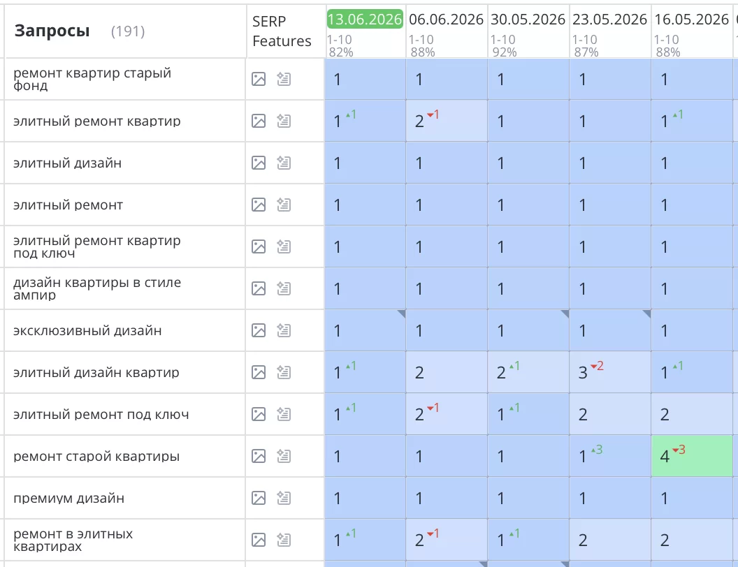Click 23.05.2026 position for 'элитный ремонт под ключ'
The height and width of the screenshot is (567, 738).
pyautogui.click(x=610, y=414)
